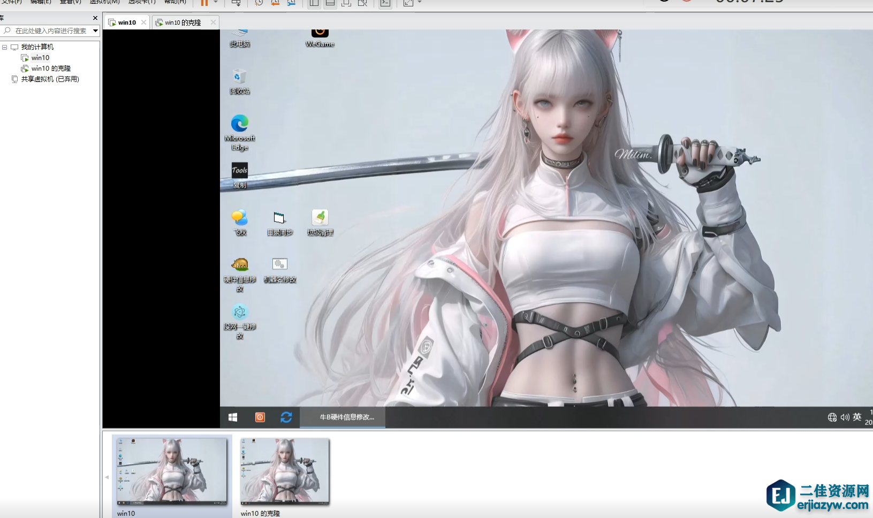
Task: Toggle the VM thumbnail bar visibility
Action: click(331, 4)
